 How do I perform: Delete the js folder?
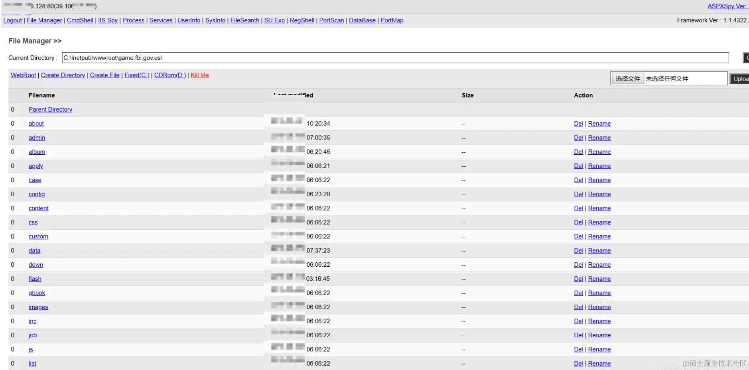coord(578,350)
